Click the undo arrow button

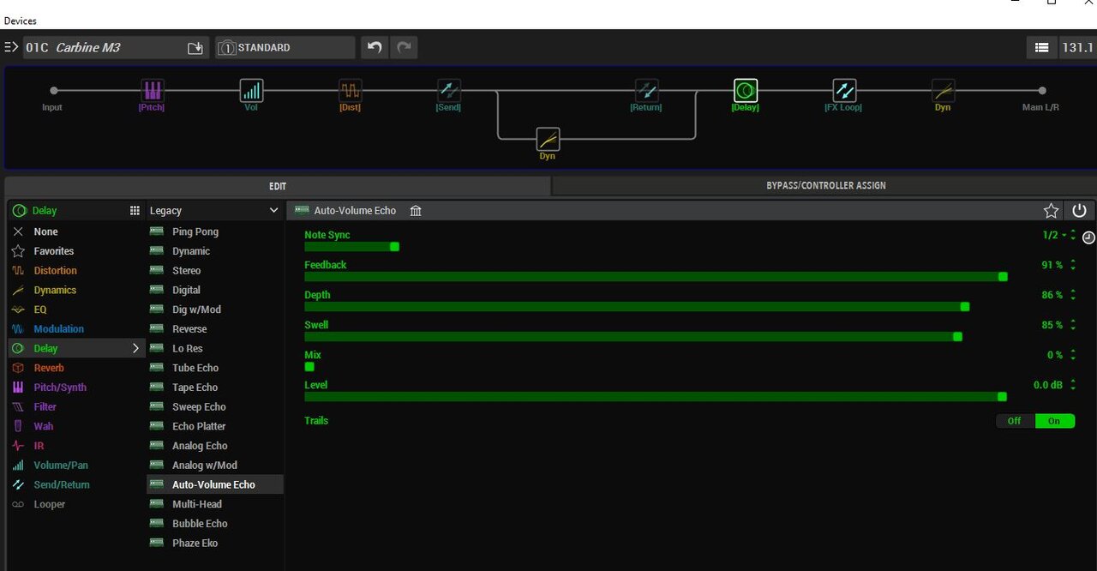point(374,48)
